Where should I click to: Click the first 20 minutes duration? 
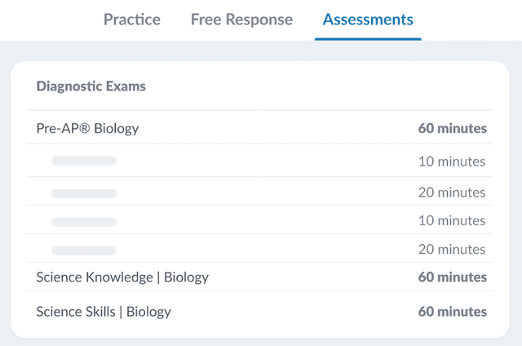click(452, 193)
